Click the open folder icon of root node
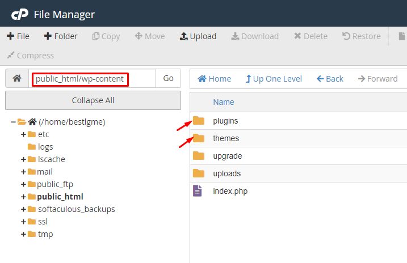This screenshot has width=407, height=263. [x=22, y=121]
